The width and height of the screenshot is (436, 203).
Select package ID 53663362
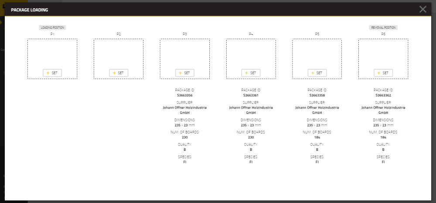pyautogui.click(x=383, y=95)
